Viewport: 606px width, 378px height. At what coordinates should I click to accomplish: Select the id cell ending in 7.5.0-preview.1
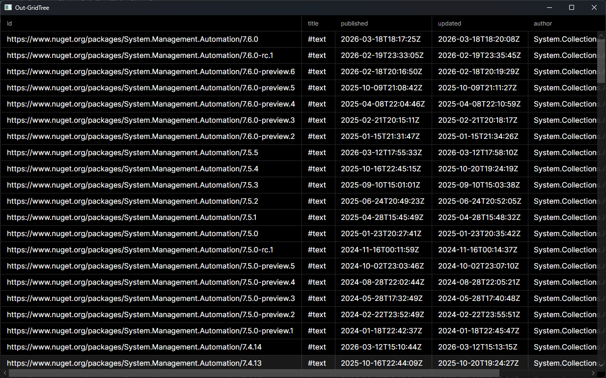[151, 331]
